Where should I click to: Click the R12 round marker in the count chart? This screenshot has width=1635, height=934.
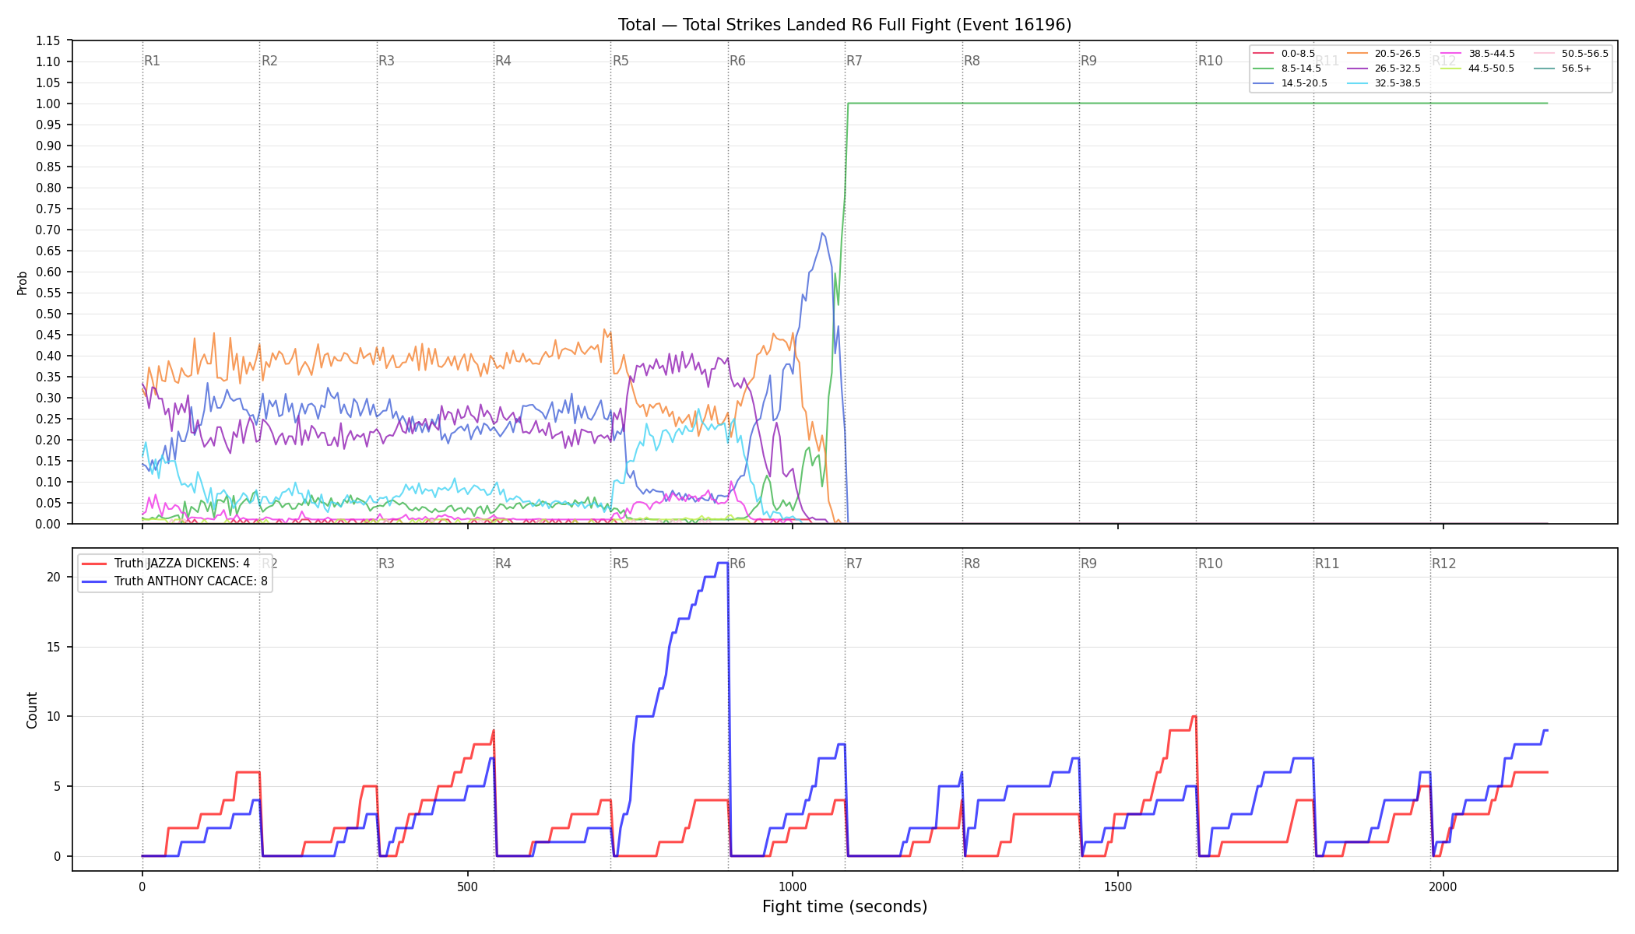(x=1443, y=564)
